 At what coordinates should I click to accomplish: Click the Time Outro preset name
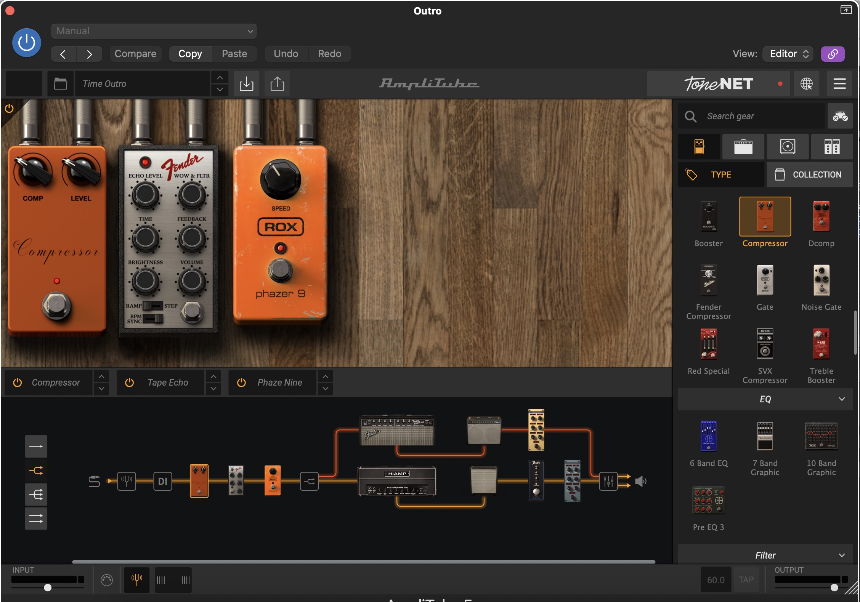click(x=142, y=83)
